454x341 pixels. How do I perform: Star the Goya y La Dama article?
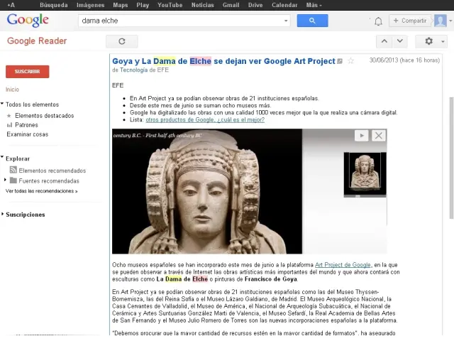350,61
